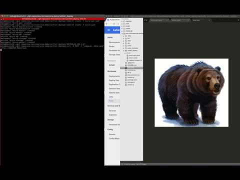This screenshot has width=240, height=180.
Task: Open Daemon Sets in the sidebar
Action: 114,88
